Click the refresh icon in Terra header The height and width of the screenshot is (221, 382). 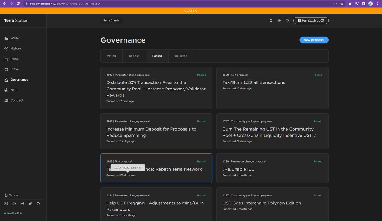[271, 20]
